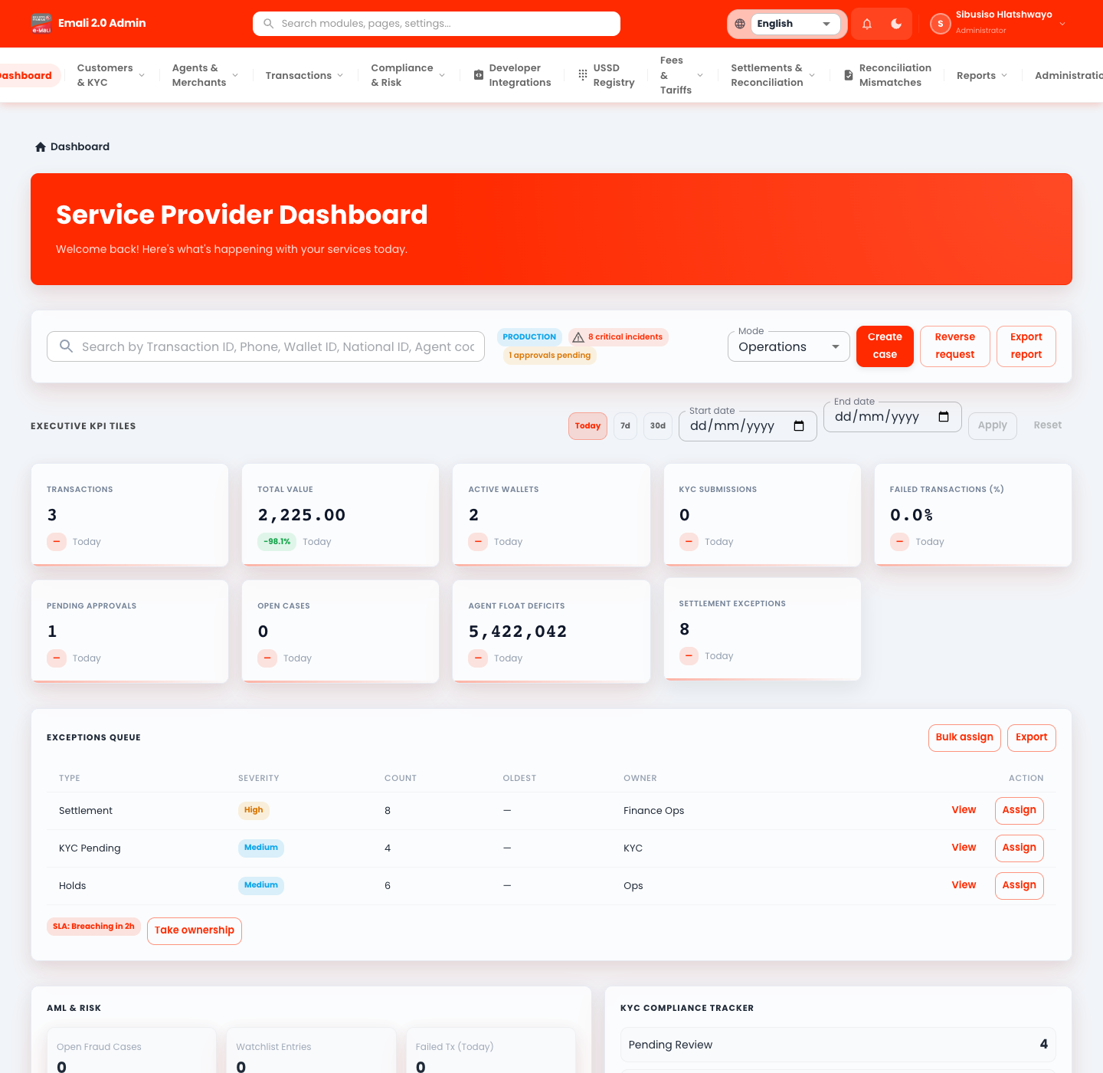Click the PRODUCTION environment badge
1103x1073 pixels.
529,337
